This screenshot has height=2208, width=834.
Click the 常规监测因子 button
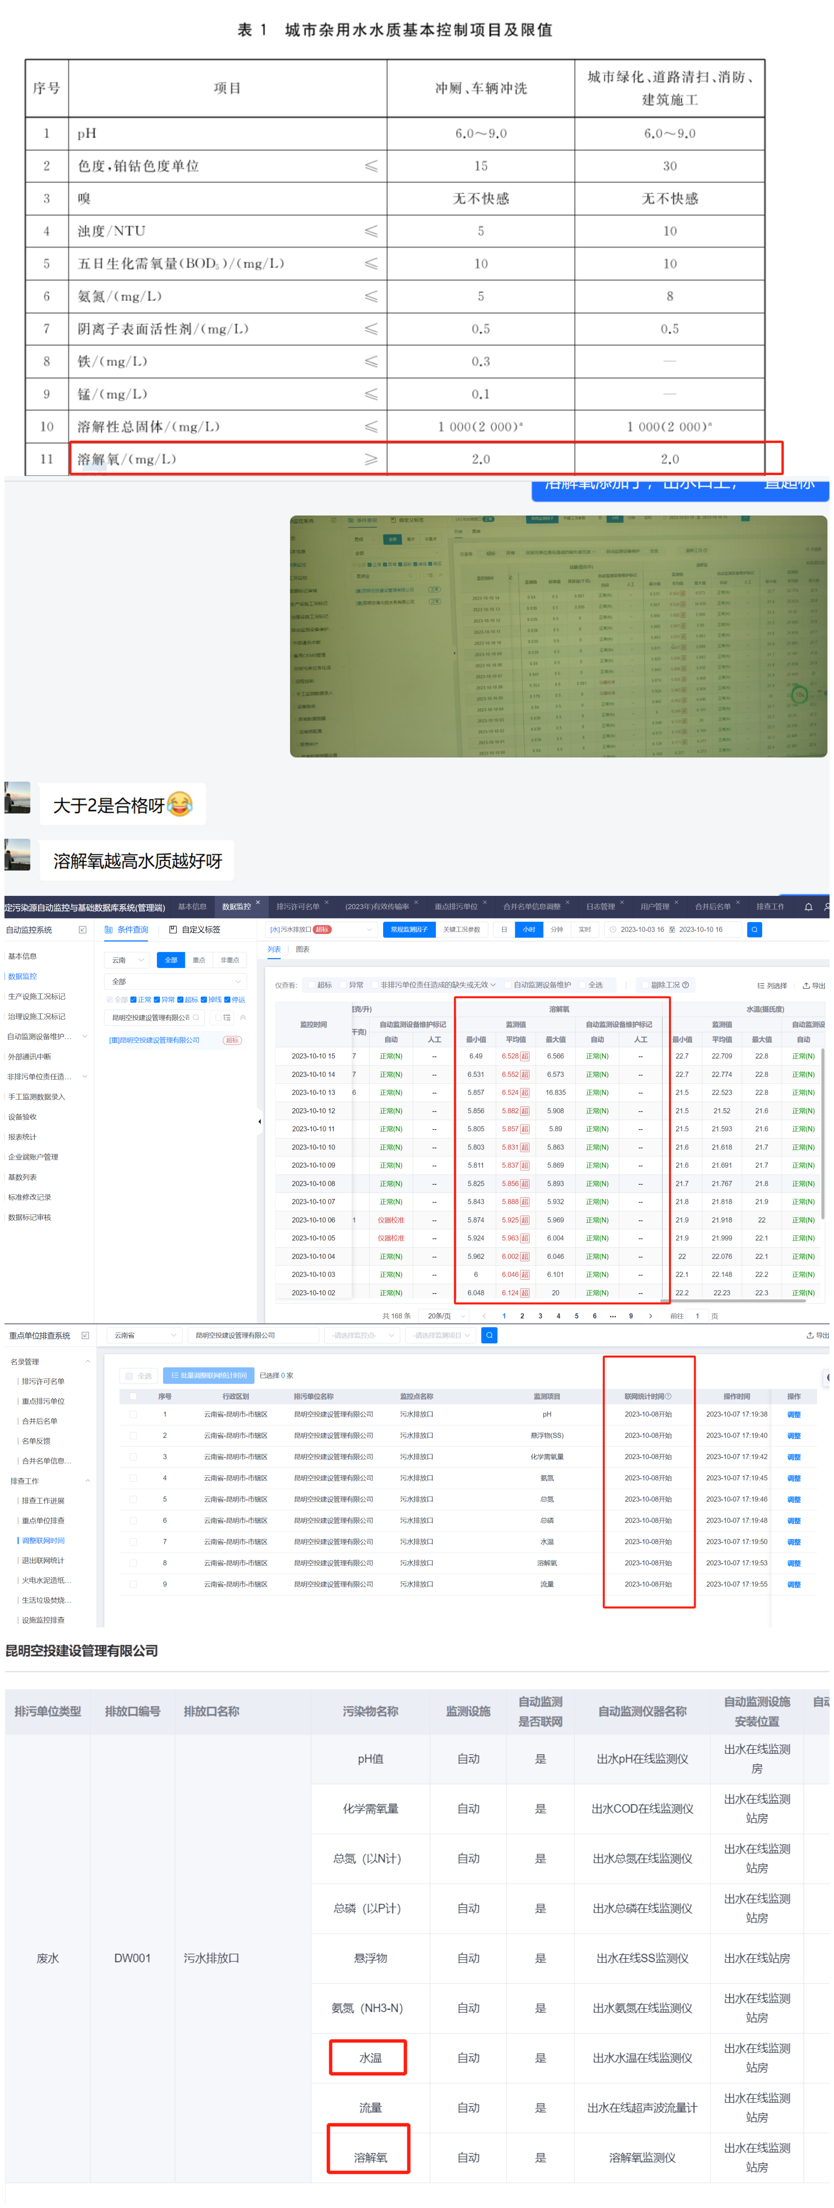click(x=409, y=929)
